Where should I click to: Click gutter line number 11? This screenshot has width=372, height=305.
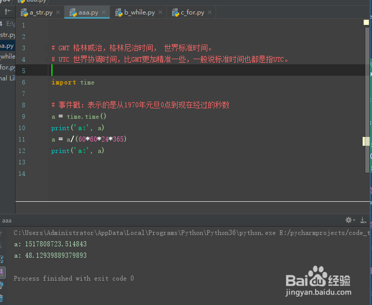(22, 139)
